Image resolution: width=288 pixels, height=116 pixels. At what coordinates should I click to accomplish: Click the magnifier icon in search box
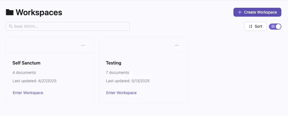click(11, 26)
